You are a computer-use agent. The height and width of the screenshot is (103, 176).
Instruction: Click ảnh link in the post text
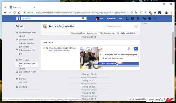[x=51, y=51]
